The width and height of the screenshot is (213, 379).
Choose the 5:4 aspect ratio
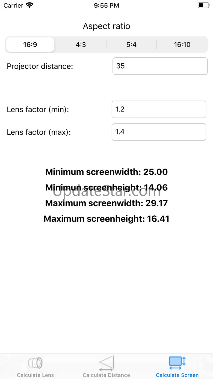(131, 45)
